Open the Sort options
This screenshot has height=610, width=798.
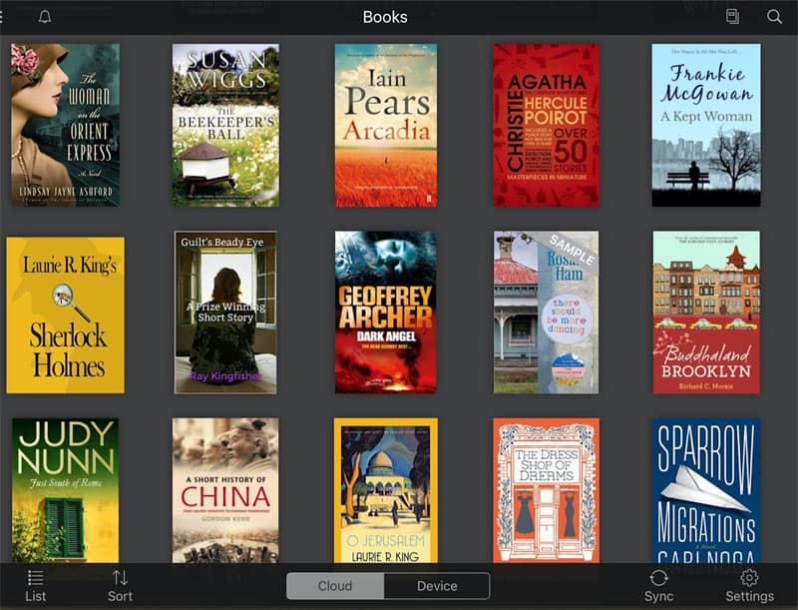[x=120, y=586]
